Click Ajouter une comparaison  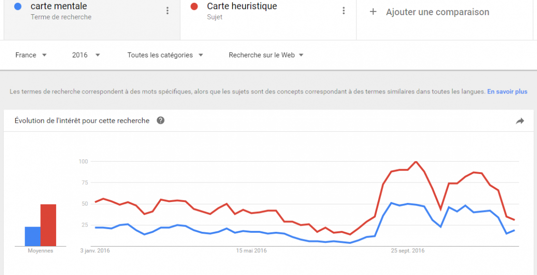(x=437, y=12)
